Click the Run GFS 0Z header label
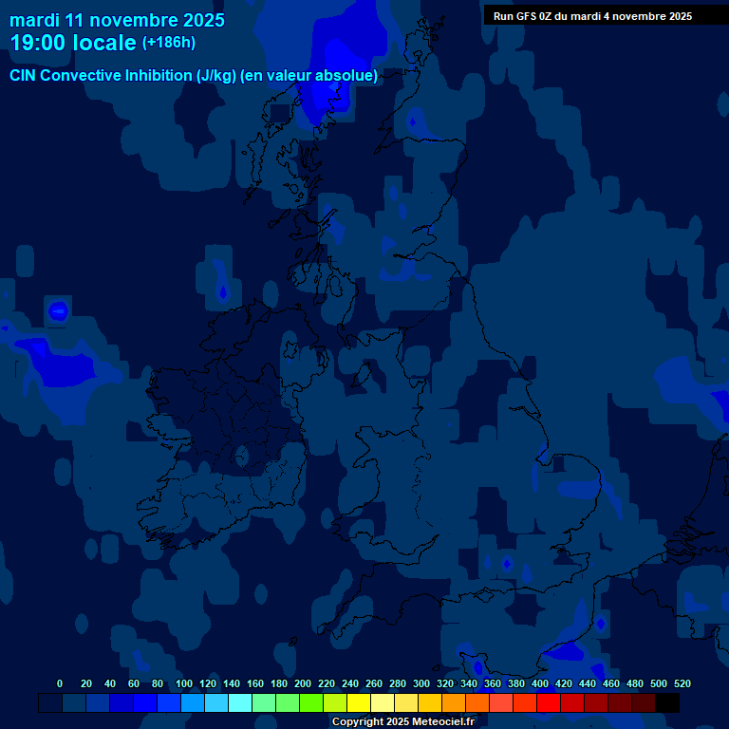 (x=592, y=16)
